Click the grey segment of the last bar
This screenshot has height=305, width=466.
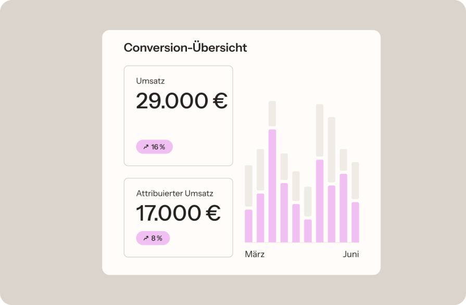pos(355,181)
